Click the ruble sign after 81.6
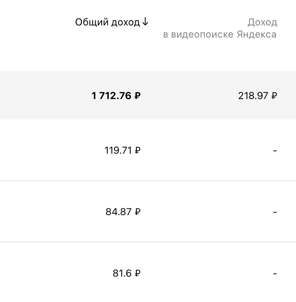The height and width of the screenshot is (302, 296). (138, 273)
